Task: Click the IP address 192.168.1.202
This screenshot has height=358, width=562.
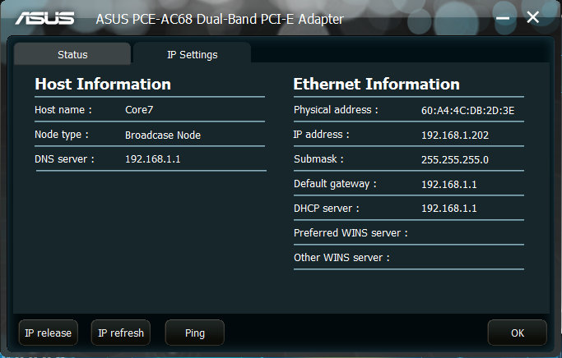Action: point(455,135)
